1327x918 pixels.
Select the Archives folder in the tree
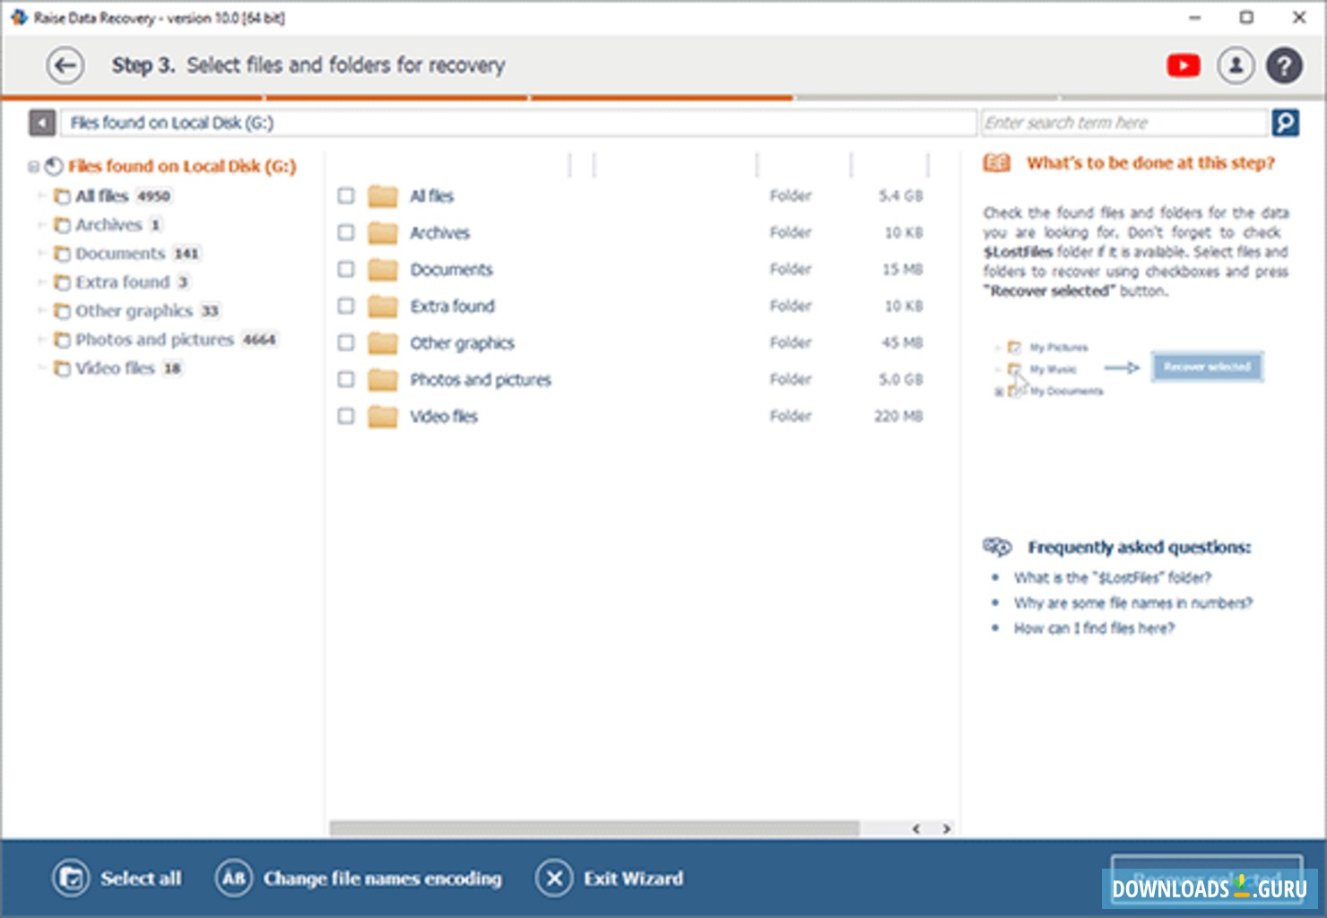coord(108,225)
